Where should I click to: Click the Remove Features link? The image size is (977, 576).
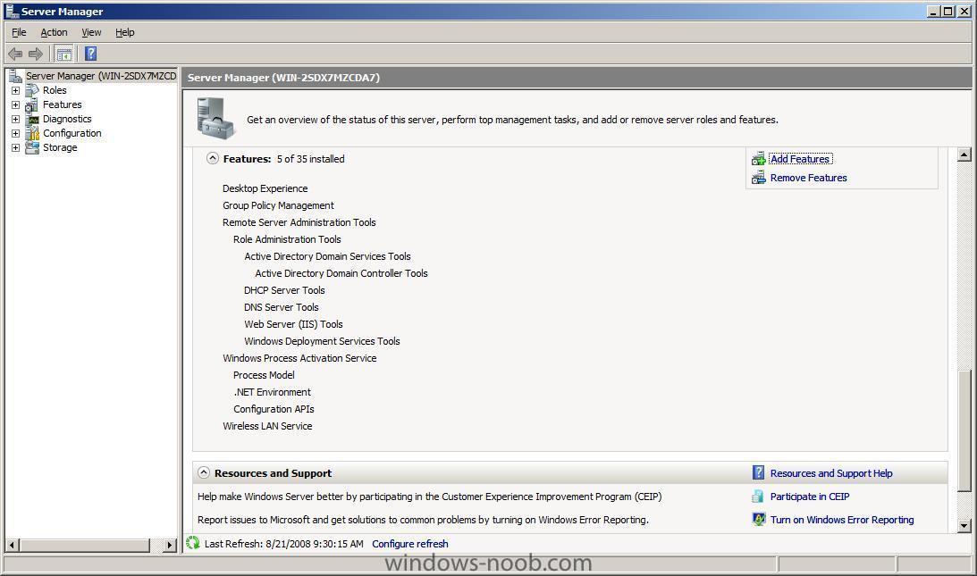pyautogui.click(x=809, y=178)
